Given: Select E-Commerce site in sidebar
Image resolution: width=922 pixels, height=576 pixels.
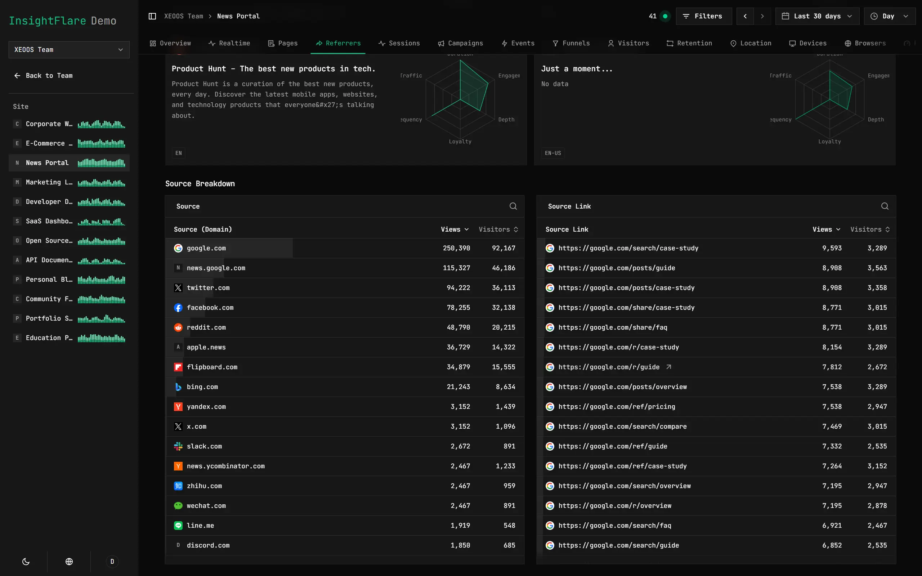Looking at the screenshot, I should coord(69,144).
